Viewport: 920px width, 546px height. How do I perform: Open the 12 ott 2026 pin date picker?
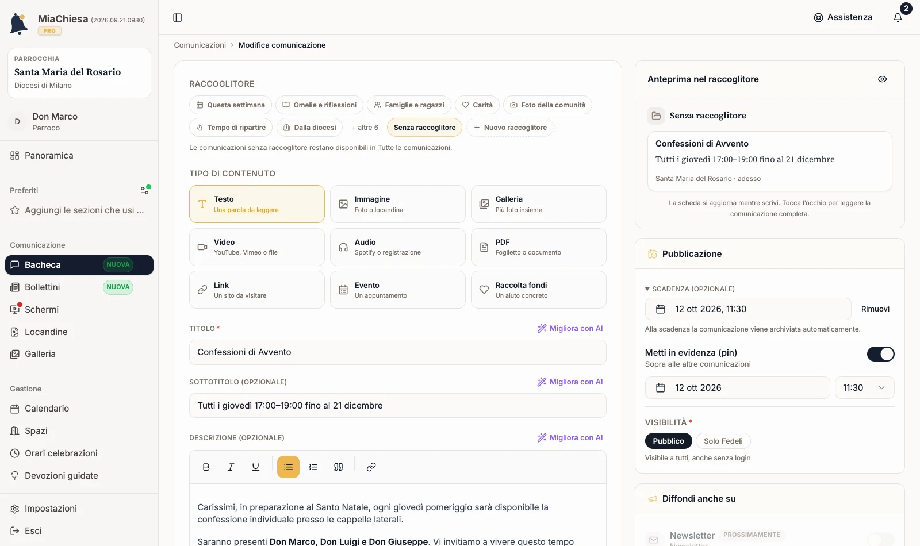pyautogui.click(x=738, y=388)
